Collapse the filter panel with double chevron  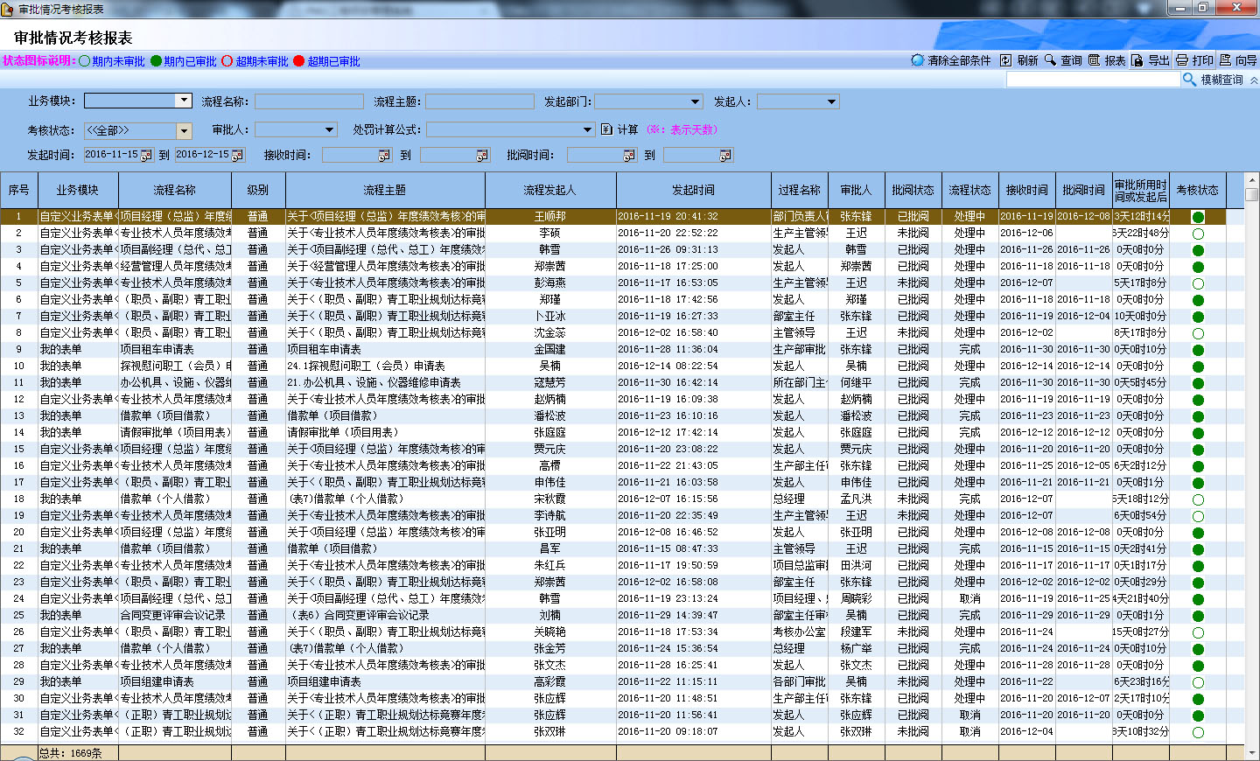tap(1253, 80)
